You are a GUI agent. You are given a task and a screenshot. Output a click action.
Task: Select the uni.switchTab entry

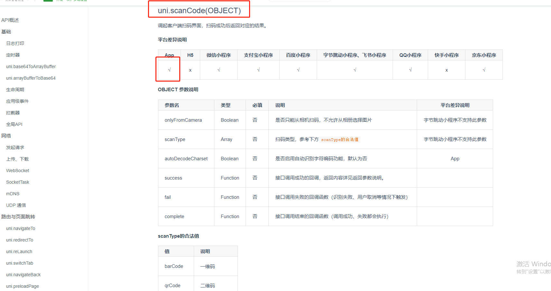(20, 263)
